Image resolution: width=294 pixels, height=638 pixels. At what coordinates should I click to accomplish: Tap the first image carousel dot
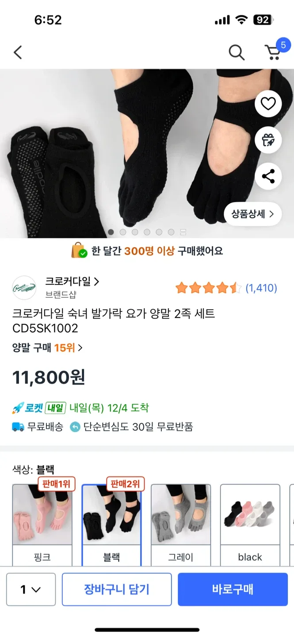pyautogui.click(x=111, y=232)
